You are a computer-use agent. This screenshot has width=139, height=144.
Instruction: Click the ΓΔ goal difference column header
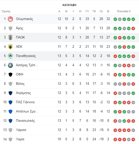(101, 11)
